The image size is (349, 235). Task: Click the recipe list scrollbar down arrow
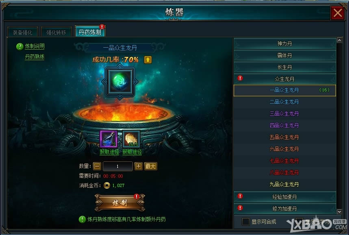pos(339,211)
